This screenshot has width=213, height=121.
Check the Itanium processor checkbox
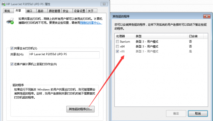coord(117,41)
